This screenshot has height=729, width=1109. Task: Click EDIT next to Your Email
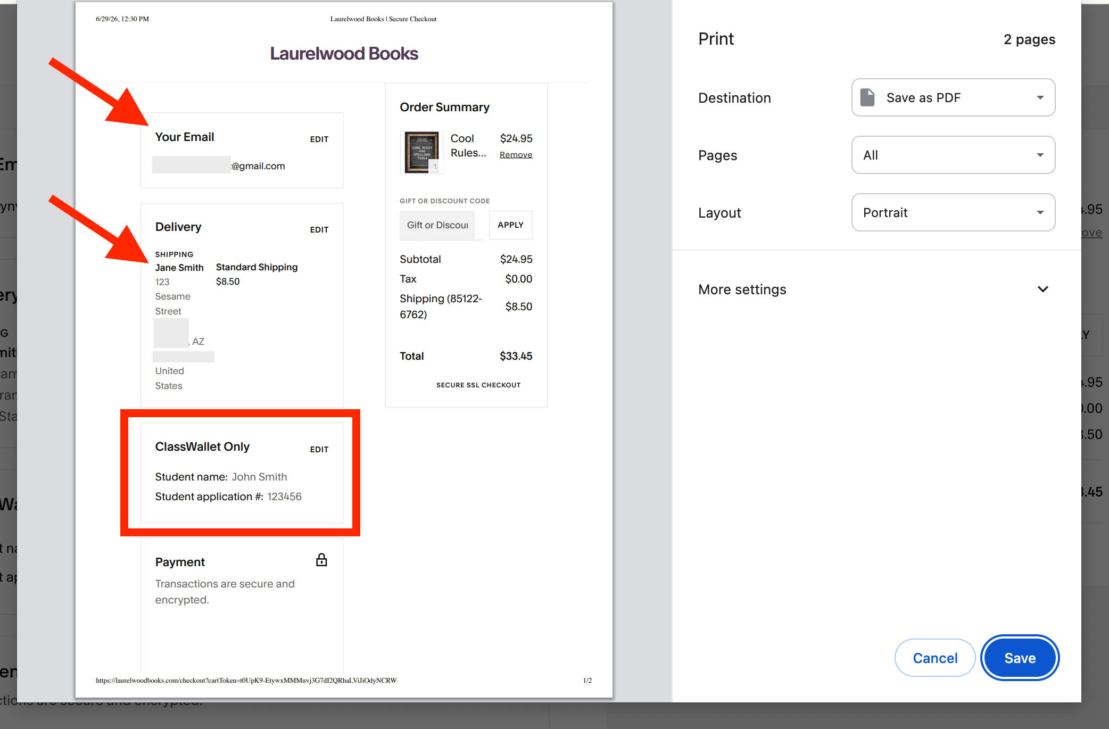tap(319, 139)
